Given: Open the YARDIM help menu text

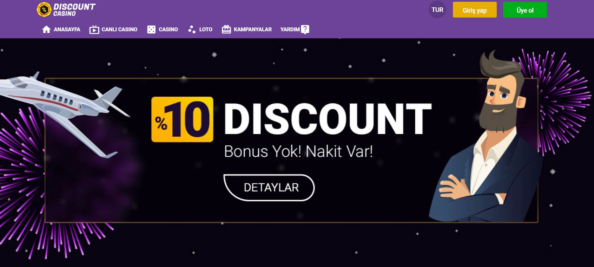Looking at the screenshot, I should [x=290, y=30].
